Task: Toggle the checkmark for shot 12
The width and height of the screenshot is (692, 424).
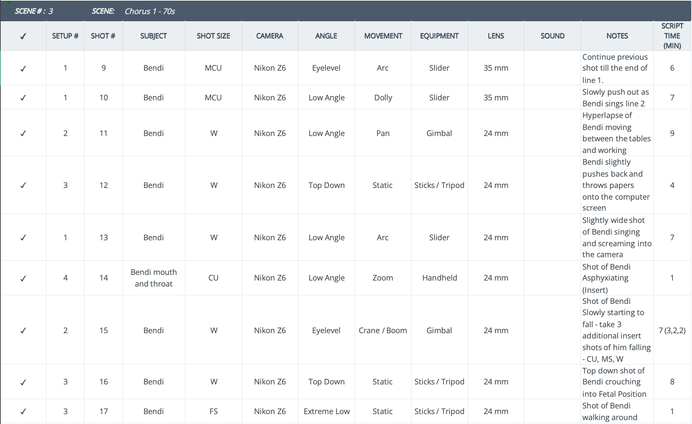Action: [23, 185]
